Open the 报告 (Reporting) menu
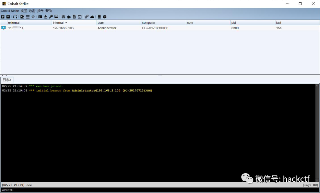 point(40,11)
